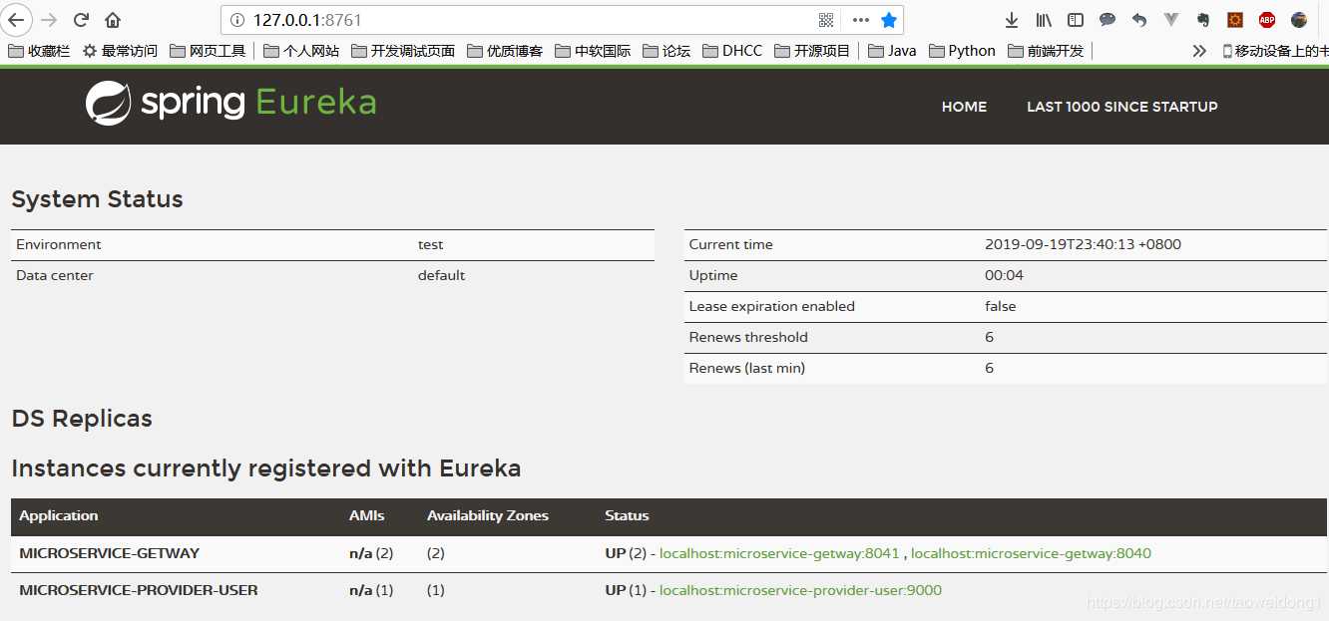This screenshot has height=621, width=1329.
Task: Click the browser Back arrow button
Action: pos(17,19)
